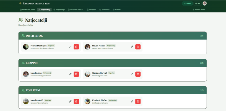226x111 pixels.
Task: Click the 2/5 count in KRAPINCI header
Action: (202, 63)
